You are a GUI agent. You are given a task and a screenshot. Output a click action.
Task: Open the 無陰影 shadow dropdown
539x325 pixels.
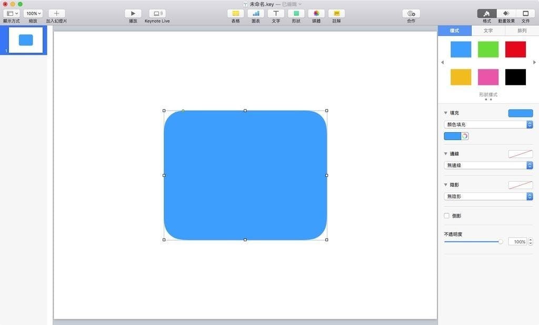click(488, 196)
